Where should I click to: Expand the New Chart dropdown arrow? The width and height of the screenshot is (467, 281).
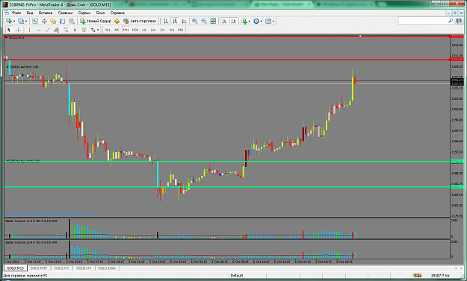[14, 22]
